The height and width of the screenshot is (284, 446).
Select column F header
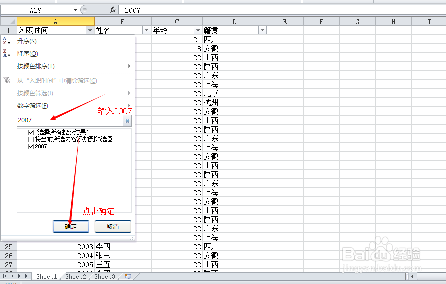tap(321, 22)
